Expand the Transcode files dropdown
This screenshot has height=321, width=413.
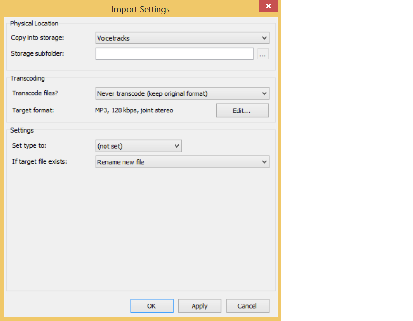click(182, 93)
